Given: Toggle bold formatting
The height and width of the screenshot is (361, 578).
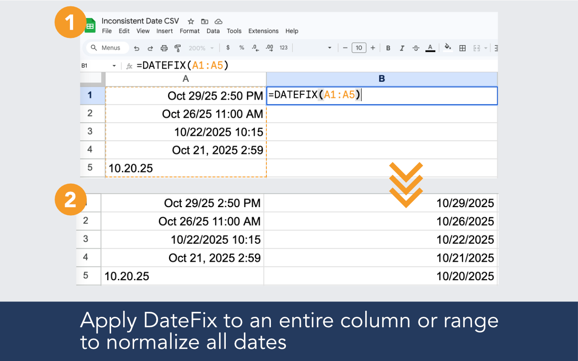Looking at the screenshot, I should tap(388, 47).
